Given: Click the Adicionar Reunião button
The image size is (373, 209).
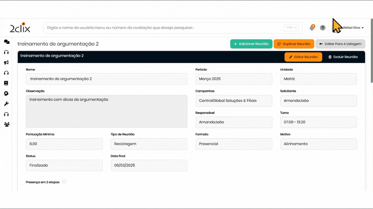Looking at the screenshot, I should 251,44.
